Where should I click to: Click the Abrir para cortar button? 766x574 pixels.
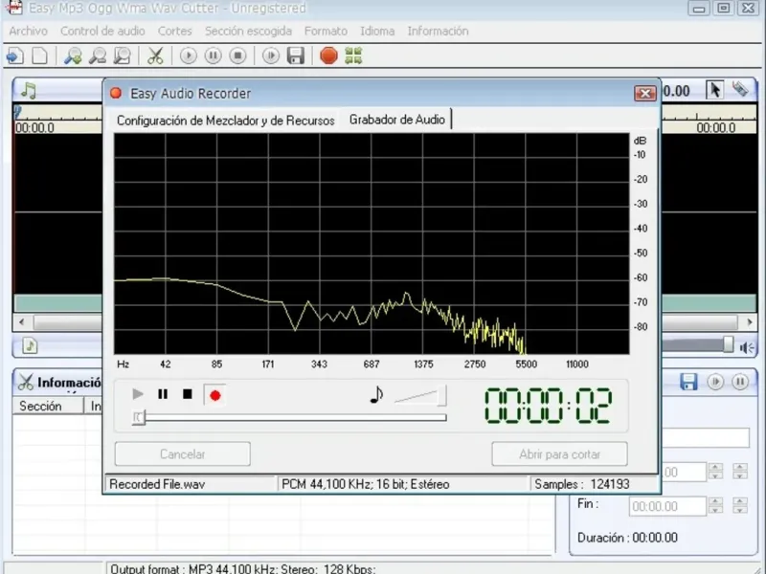coord(559,454)
